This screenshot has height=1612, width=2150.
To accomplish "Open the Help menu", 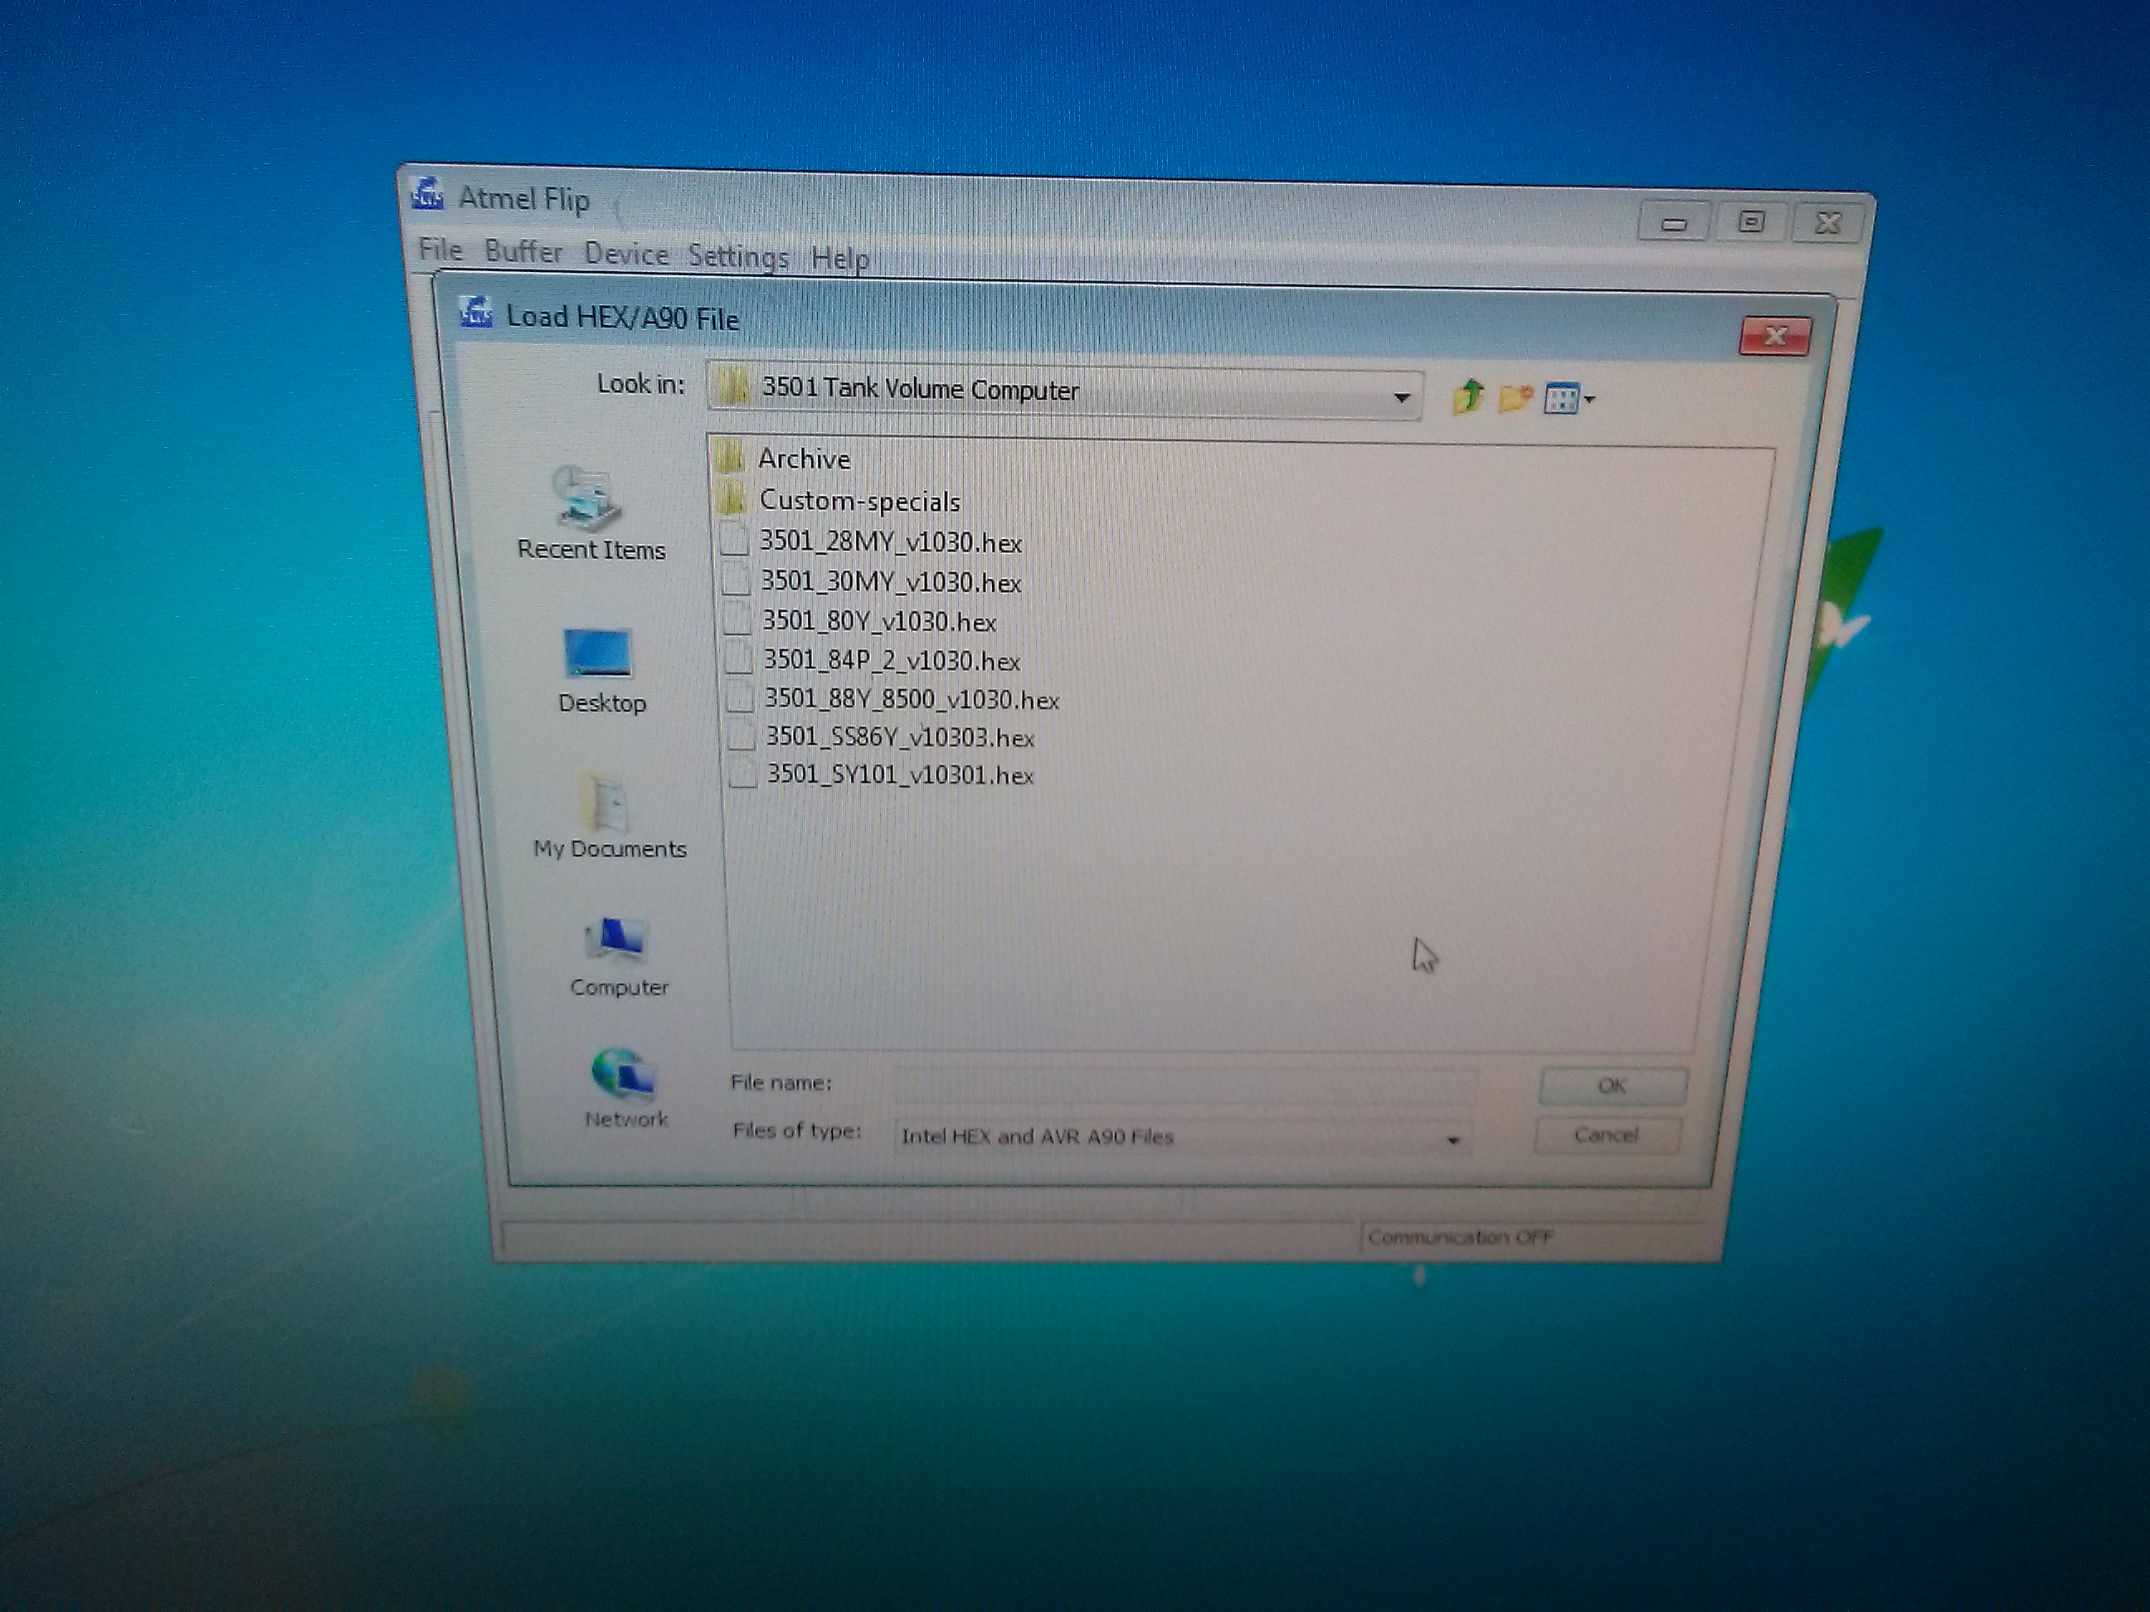I will [x=839, y=259].
